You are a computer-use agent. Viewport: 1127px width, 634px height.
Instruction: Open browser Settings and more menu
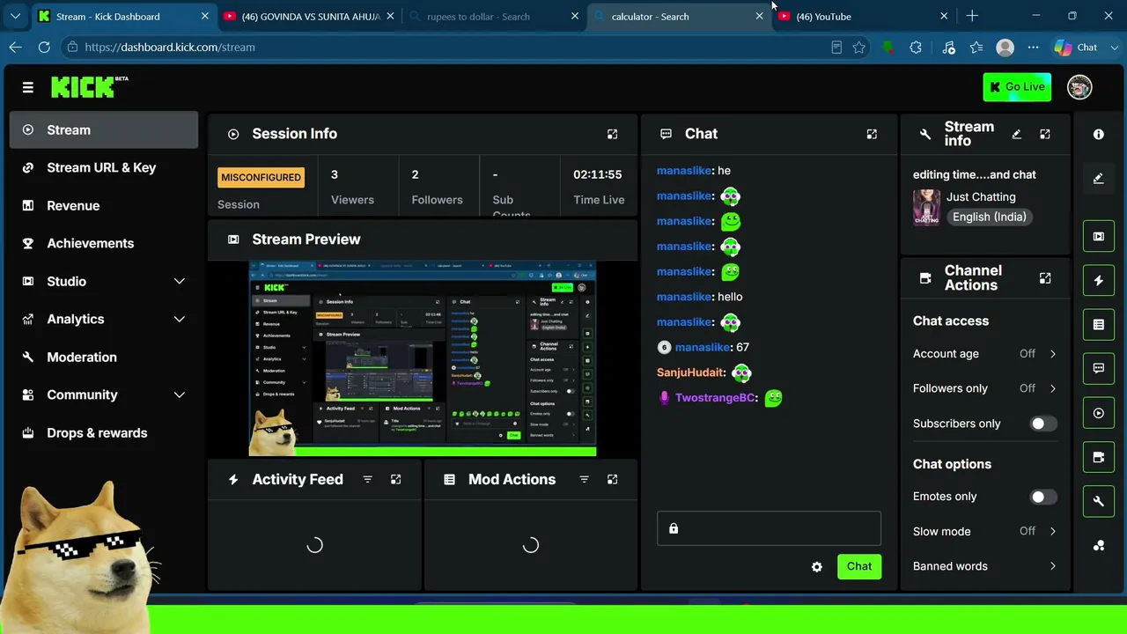click(x=1034, y=48)
